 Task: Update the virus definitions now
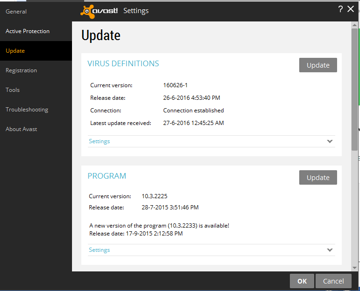[318, 65]
